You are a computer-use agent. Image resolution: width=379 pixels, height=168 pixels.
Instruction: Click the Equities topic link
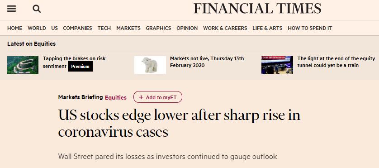coord(115,97)
